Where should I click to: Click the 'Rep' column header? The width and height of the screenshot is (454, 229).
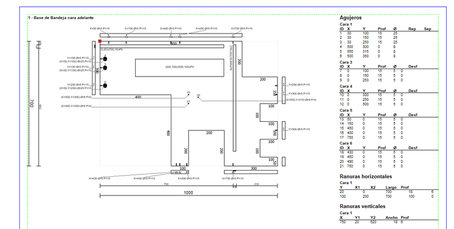pos(412,29)
